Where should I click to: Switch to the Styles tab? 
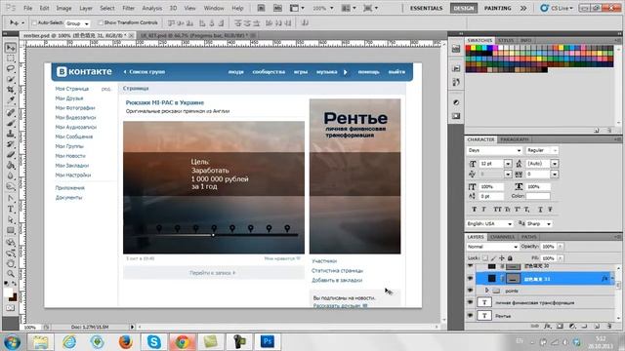click(x=506, y=41)
